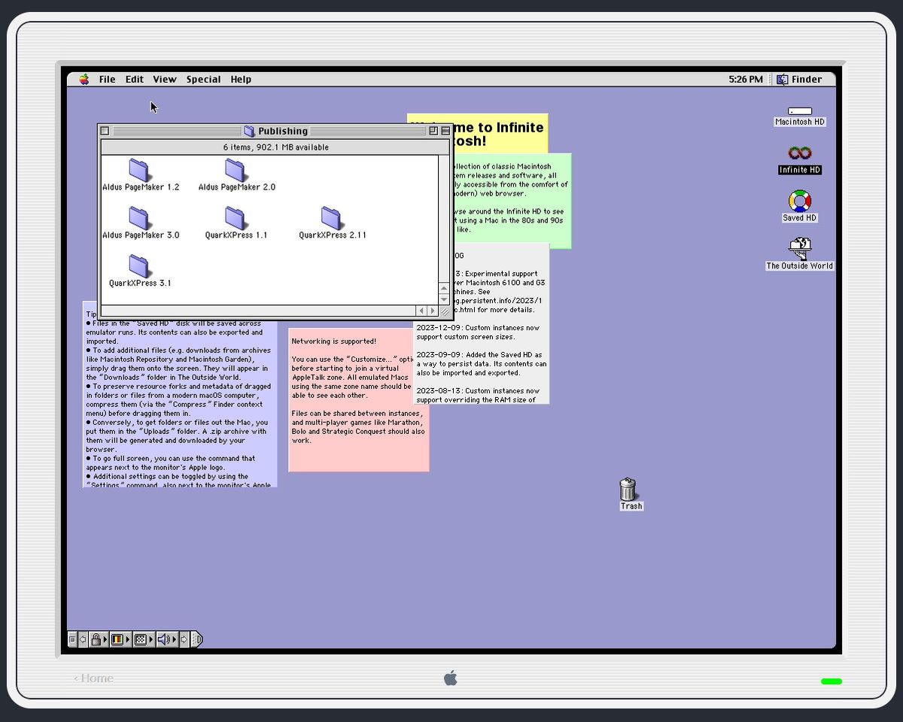Open the Apple menu logo
Viewport: 903px width, 722px height.
point(84,79)
